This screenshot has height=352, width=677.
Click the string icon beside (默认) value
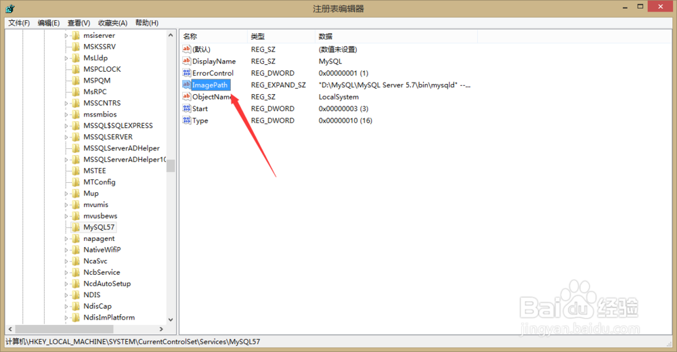click(x=187, y=49)
